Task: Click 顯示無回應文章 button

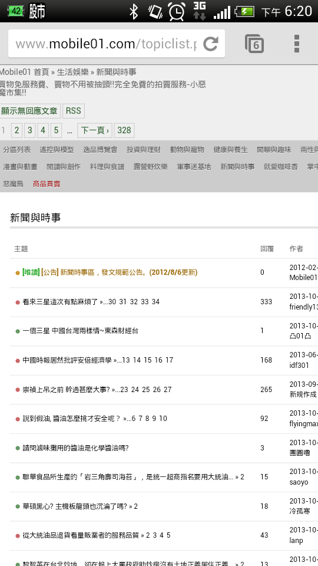Action: click(x=29, y=111)
